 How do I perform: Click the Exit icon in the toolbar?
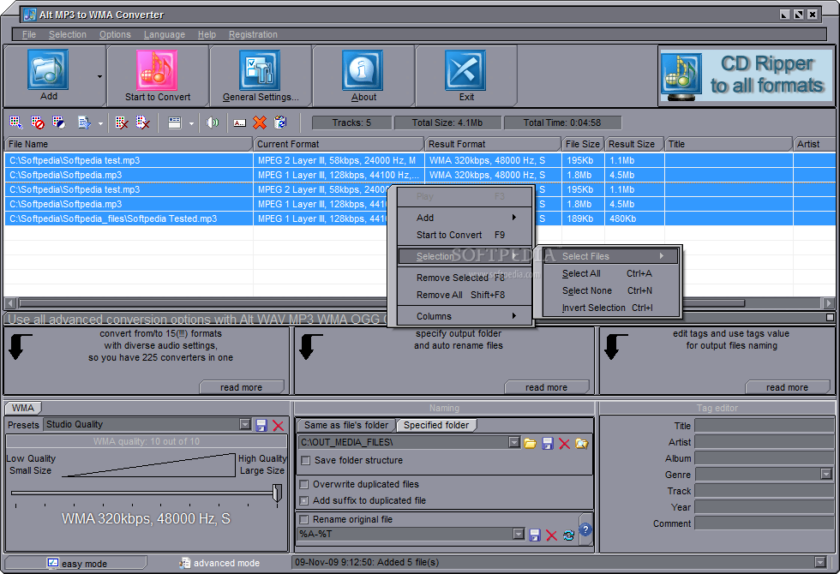point(465,70)
